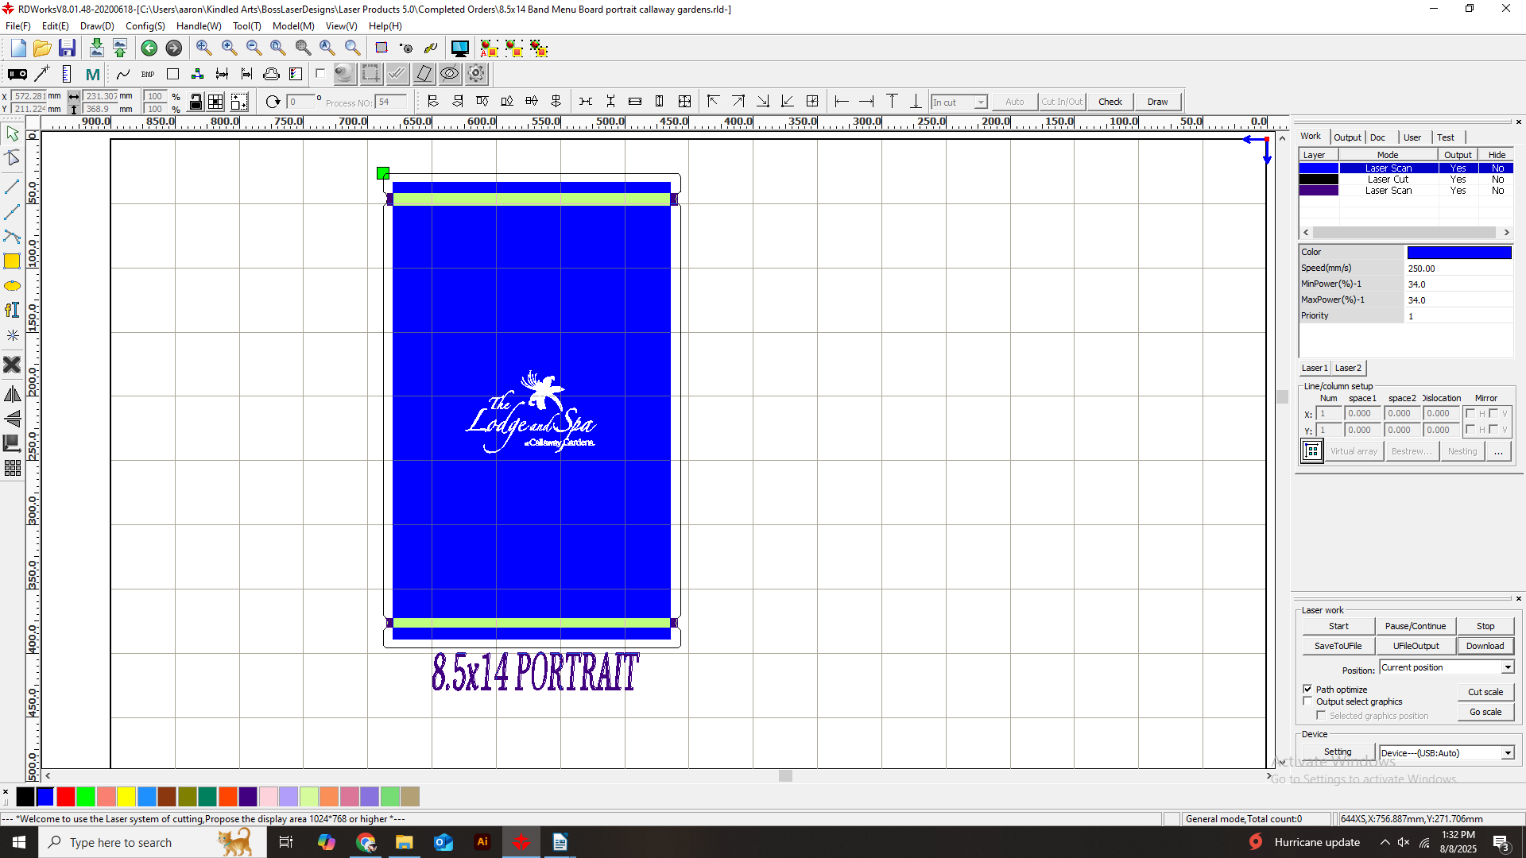Switch to the Test tab
This screenshot has width=1526, height=858.
coord(1446,137)
